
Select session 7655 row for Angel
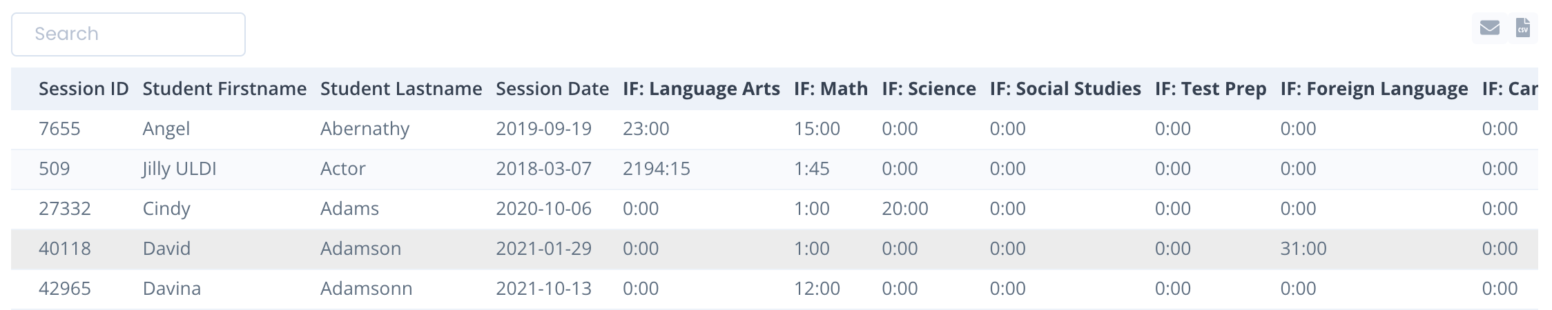[x=775, y=129]
